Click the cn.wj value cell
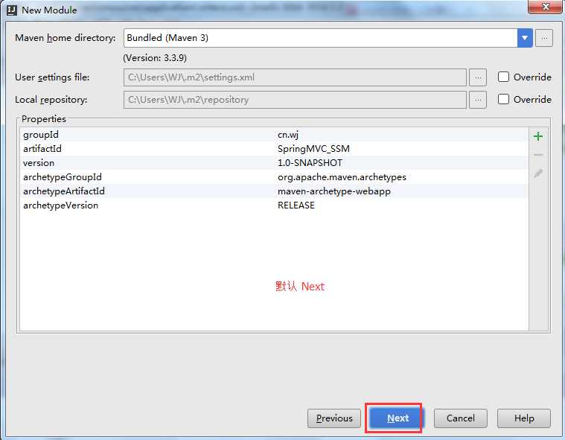The height and width of the screenshot is (440, 565). 288,135
